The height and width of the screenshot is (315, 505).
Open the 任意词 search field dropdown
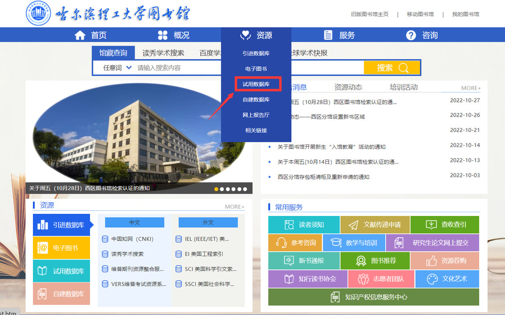[x=117, y=68]
